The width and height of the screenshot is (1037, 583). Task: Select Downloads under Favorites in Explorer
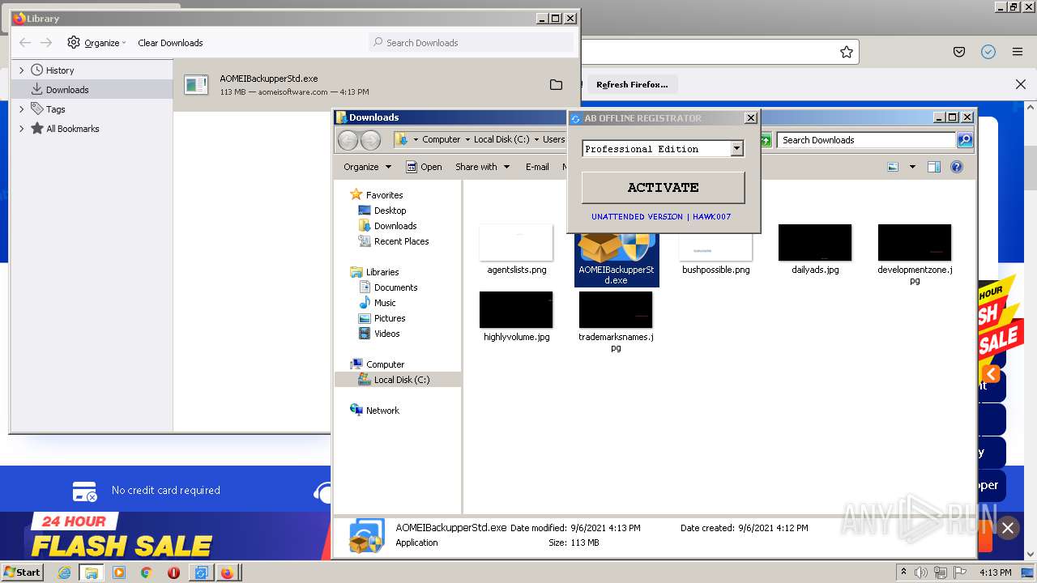tap(395, 226)
